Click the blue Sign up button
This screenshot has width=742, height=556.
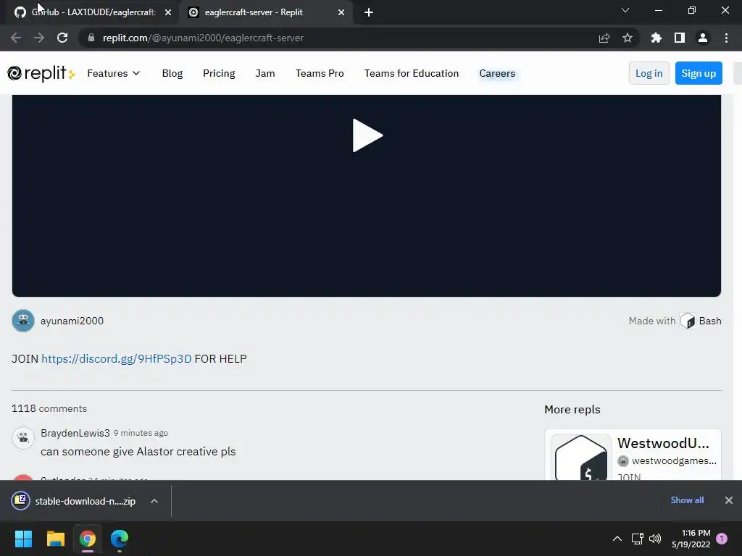[x=699, y=73]
